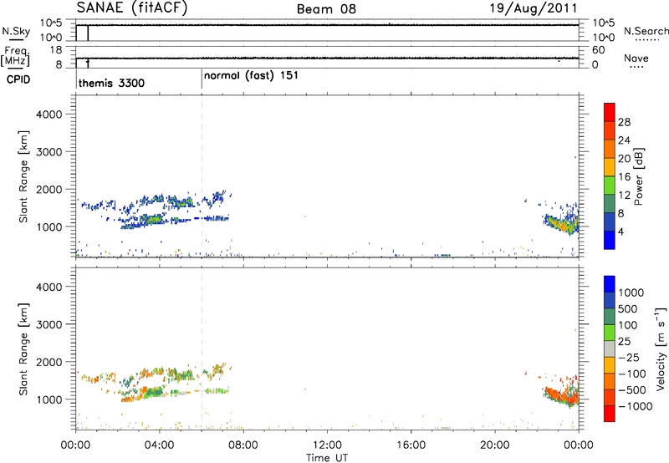Click the red bottom of the velocity color bar
The image size is (669, 463).
610,414
